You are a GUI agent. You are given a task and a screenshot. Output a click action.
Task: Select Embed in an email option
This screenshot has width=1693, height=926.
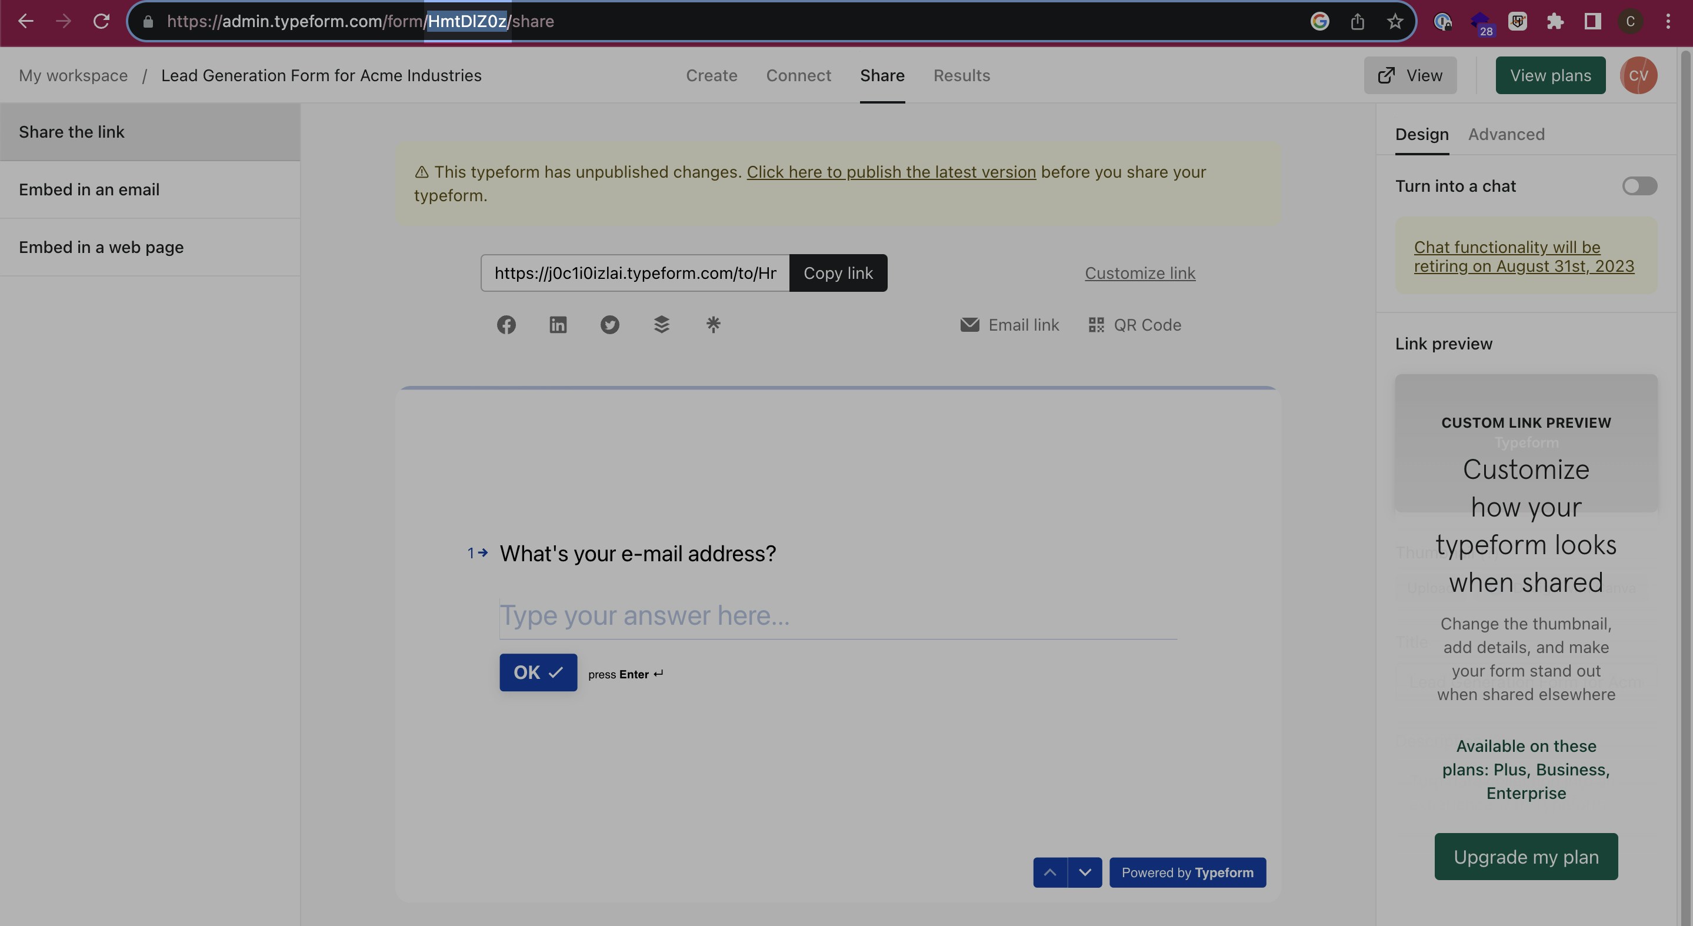(150, 190)
